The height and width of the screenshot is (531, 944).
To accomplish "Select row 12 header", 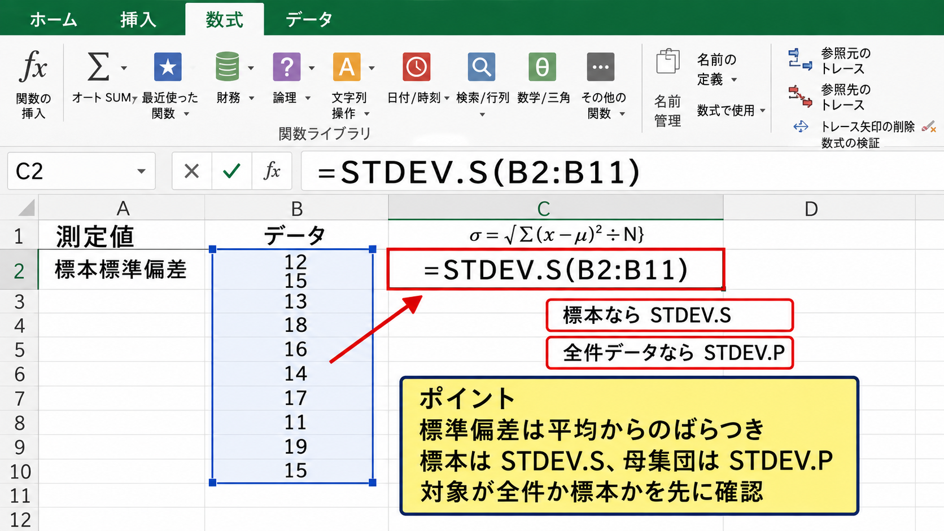I will 19,520.
